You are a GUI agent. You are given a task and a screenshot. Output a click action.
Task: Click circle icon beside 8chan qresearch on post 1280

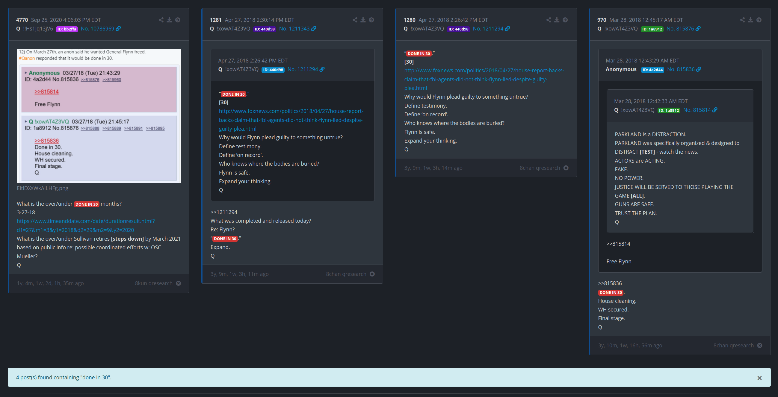pyautogui.click(x=566, y=168)
